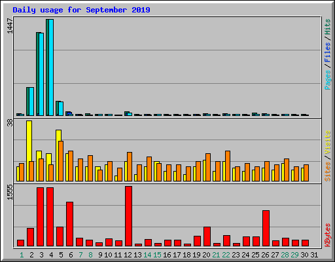Click green day label '21' on the x-axis

coord(216,255)
